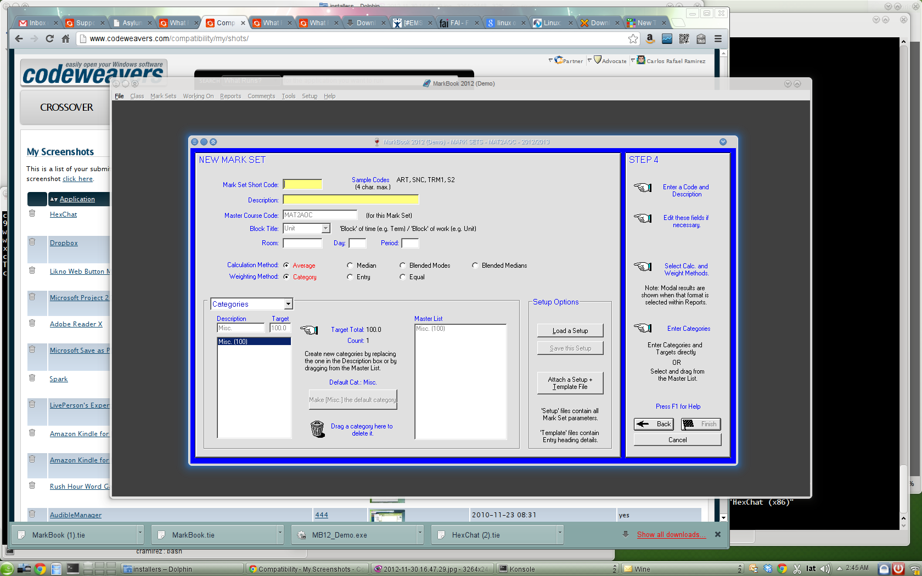This screenshot has width=922, height=576.
Task: Open the Setup menu in MarkBook
Action: point(310,96)
